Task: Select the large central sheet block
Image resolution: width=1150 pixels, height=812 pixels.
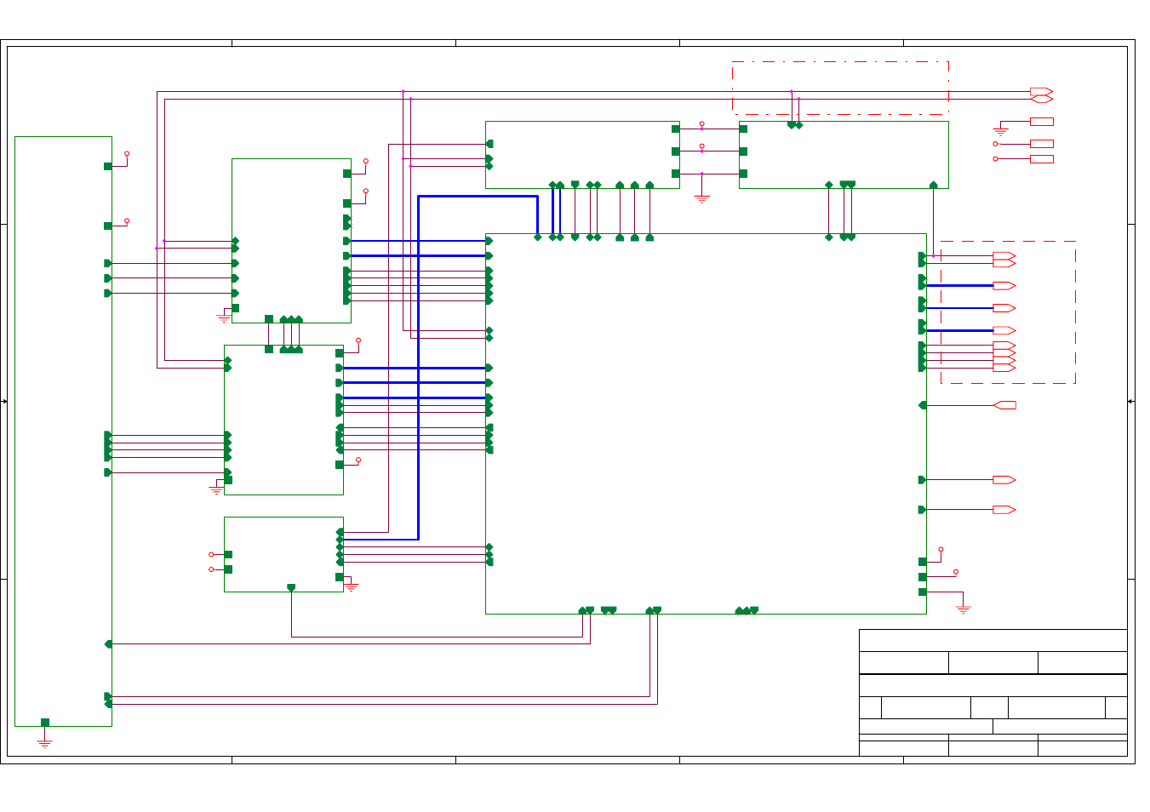Action: coord(706,424)
